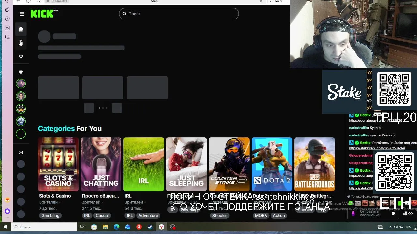The image size is (417, 234).
Task: Open Outlook from taskbar
Action: pos(128,227)
